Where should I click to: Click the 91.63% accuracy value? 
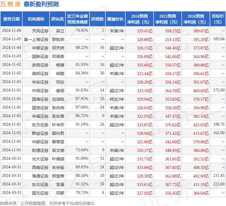(82, 90)
